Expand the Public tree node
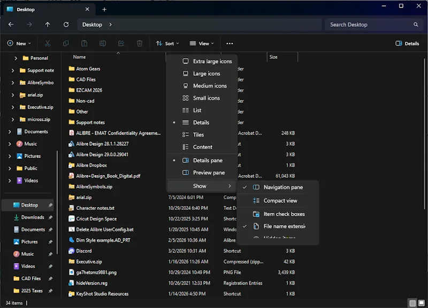Image resolution: width=428 pixels, height=308 pixels. pyautogui.click(x=10, y=169)
